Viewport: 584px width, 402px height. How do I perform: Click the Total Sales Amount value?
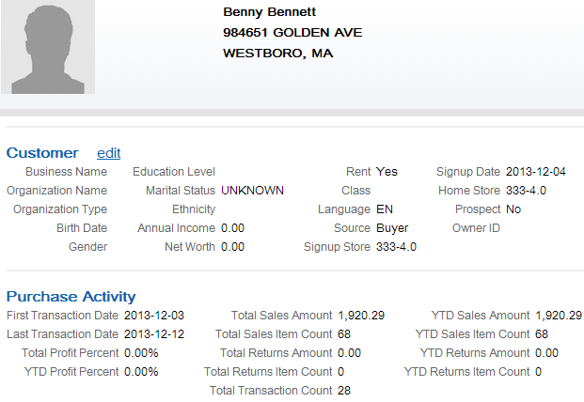pyautogui.click(x=361, y=316)
